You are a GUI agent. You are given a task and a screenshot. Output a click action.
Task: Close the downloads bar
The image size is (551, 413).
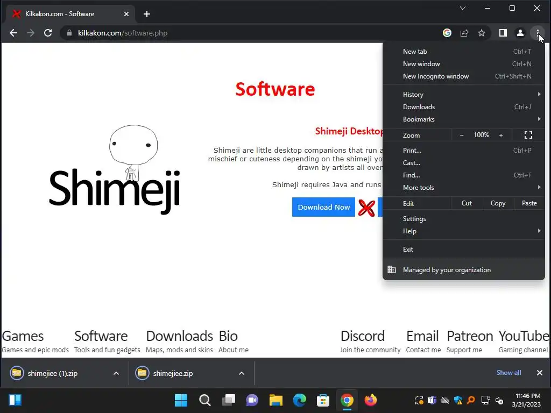coord(539,373)
